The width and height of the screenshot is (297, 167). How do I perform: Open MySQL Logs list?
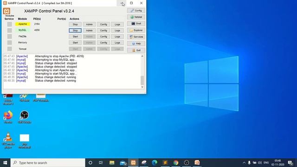pyautogui.click(x=117, y=31)
